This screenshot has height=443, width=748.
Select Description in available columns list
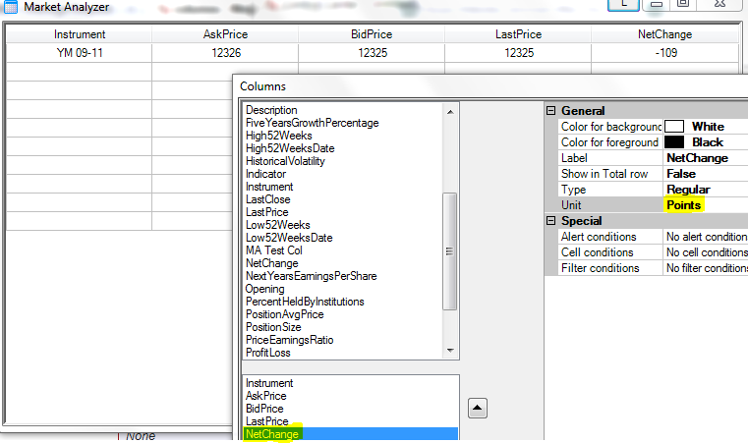[x=271, y=110]
